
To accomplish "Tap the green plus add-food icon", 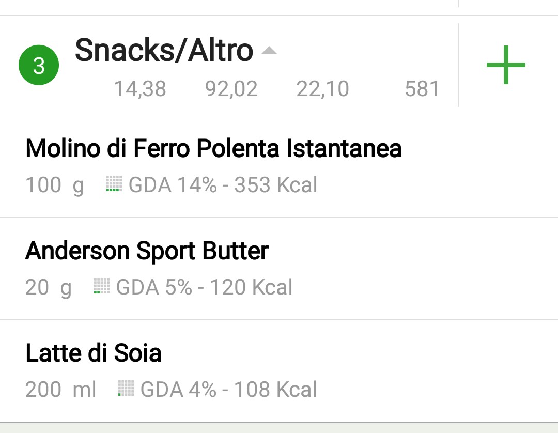I will [x=506, y=65].
